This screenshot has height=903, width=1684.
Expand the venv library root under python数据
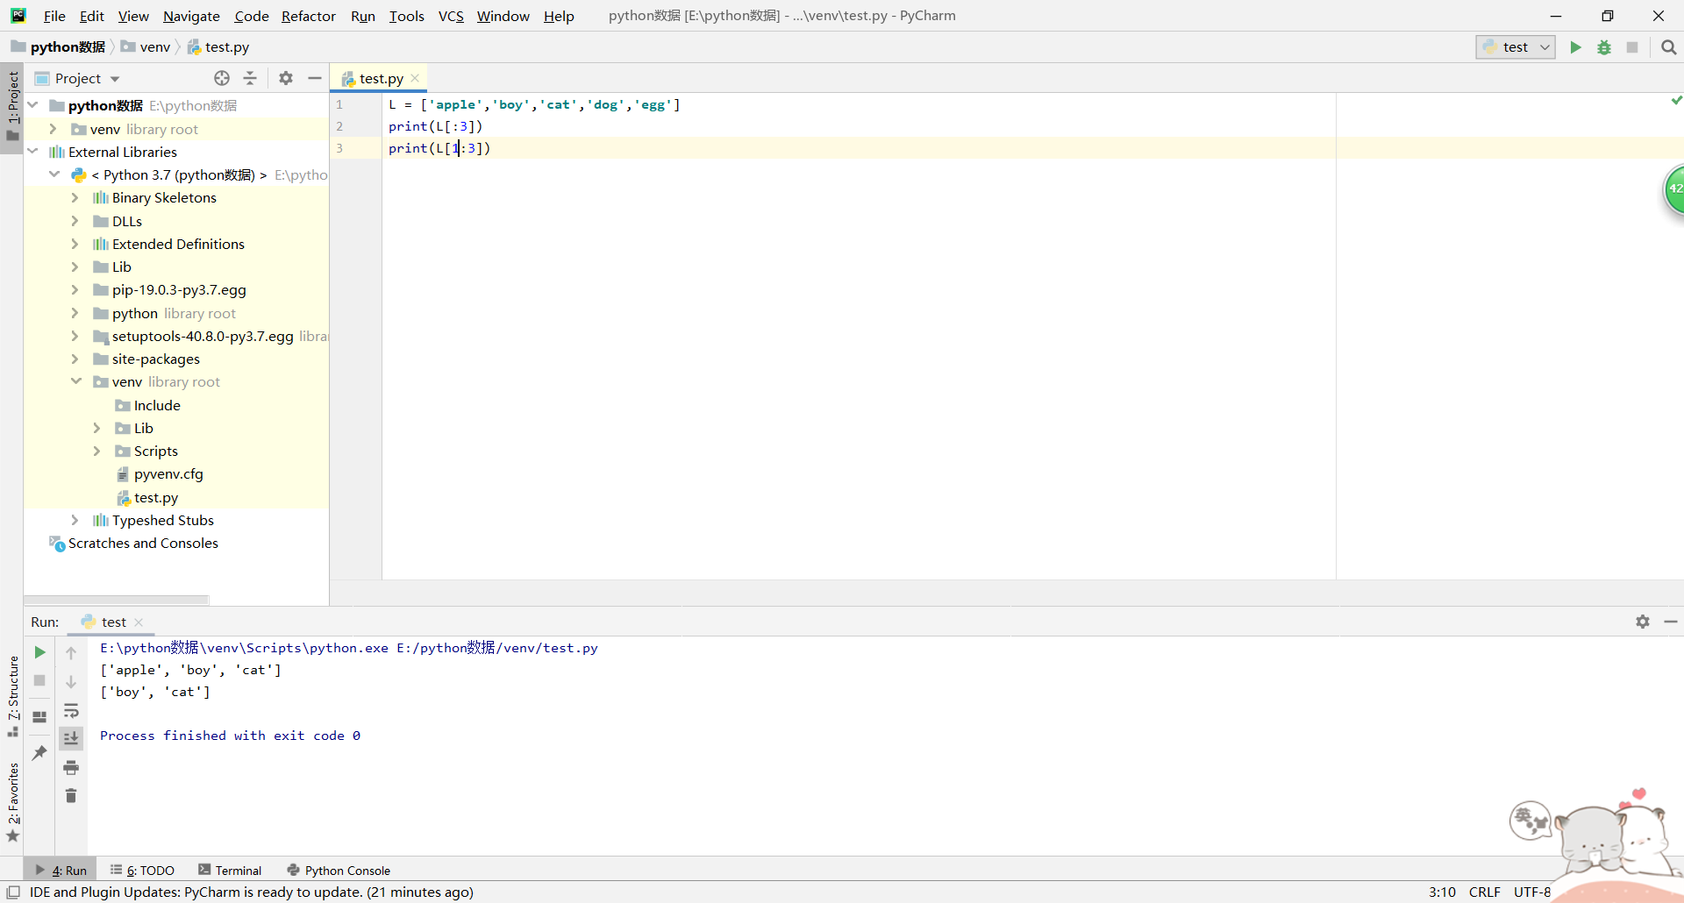53,129
